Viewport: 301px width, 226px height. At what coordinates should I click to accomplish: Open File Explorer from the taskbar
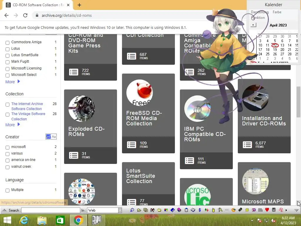42,220
